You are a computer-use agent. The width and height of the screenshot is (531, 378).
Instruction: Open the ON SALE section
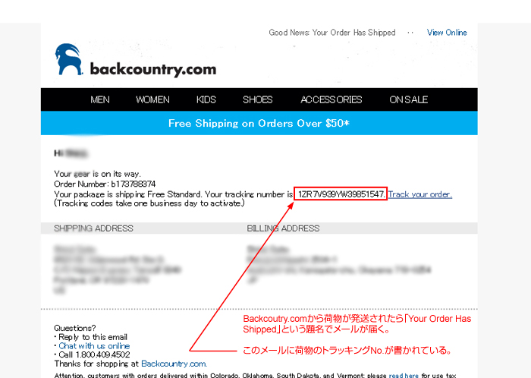tap(409, 99)
